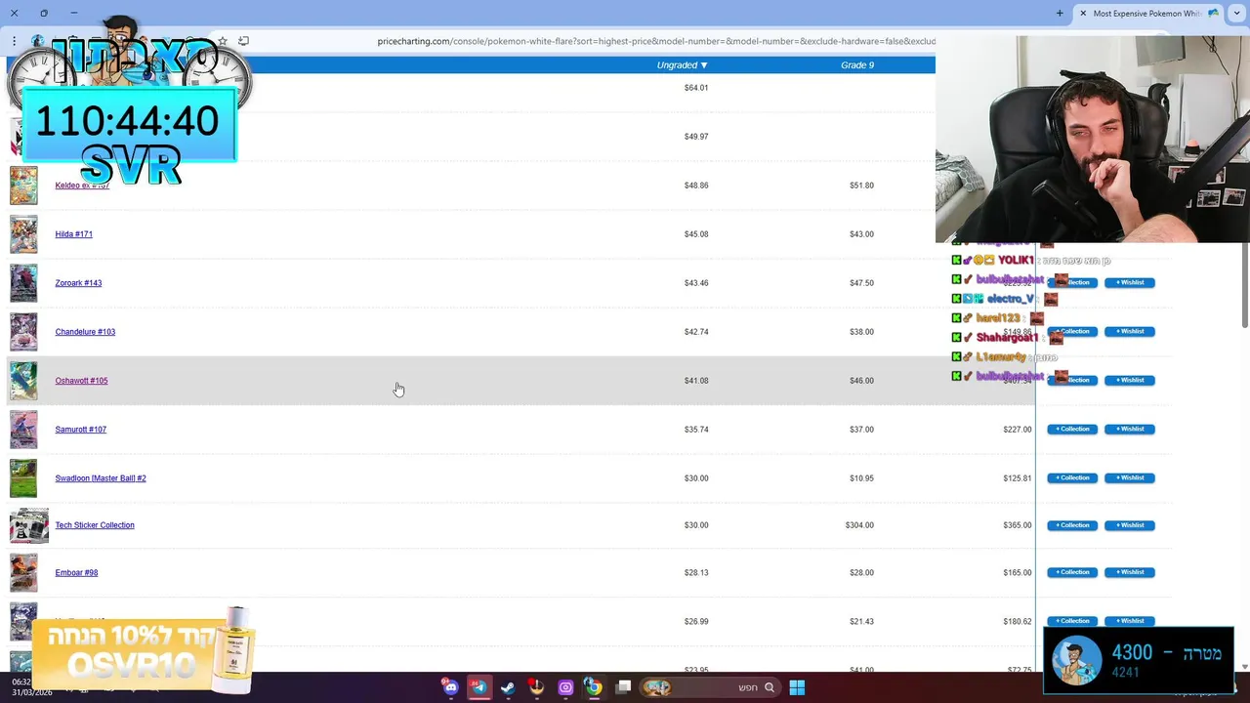Click the Swadloon card thumbnail

tap(23, 478)
